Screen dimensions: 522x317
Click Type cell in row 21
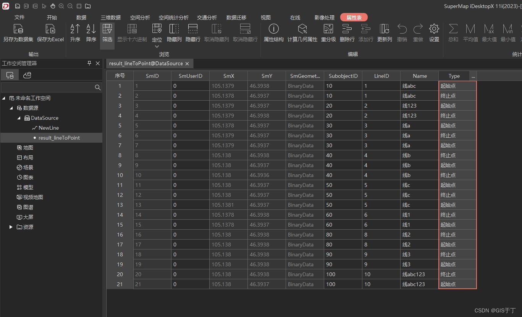click(457, 284)
